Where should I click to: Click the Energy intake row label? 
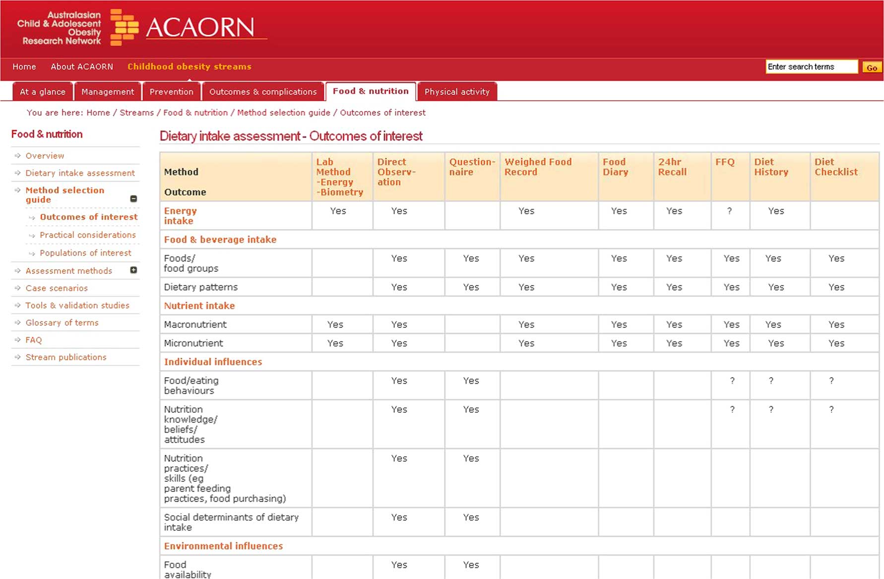coord(181,216)
